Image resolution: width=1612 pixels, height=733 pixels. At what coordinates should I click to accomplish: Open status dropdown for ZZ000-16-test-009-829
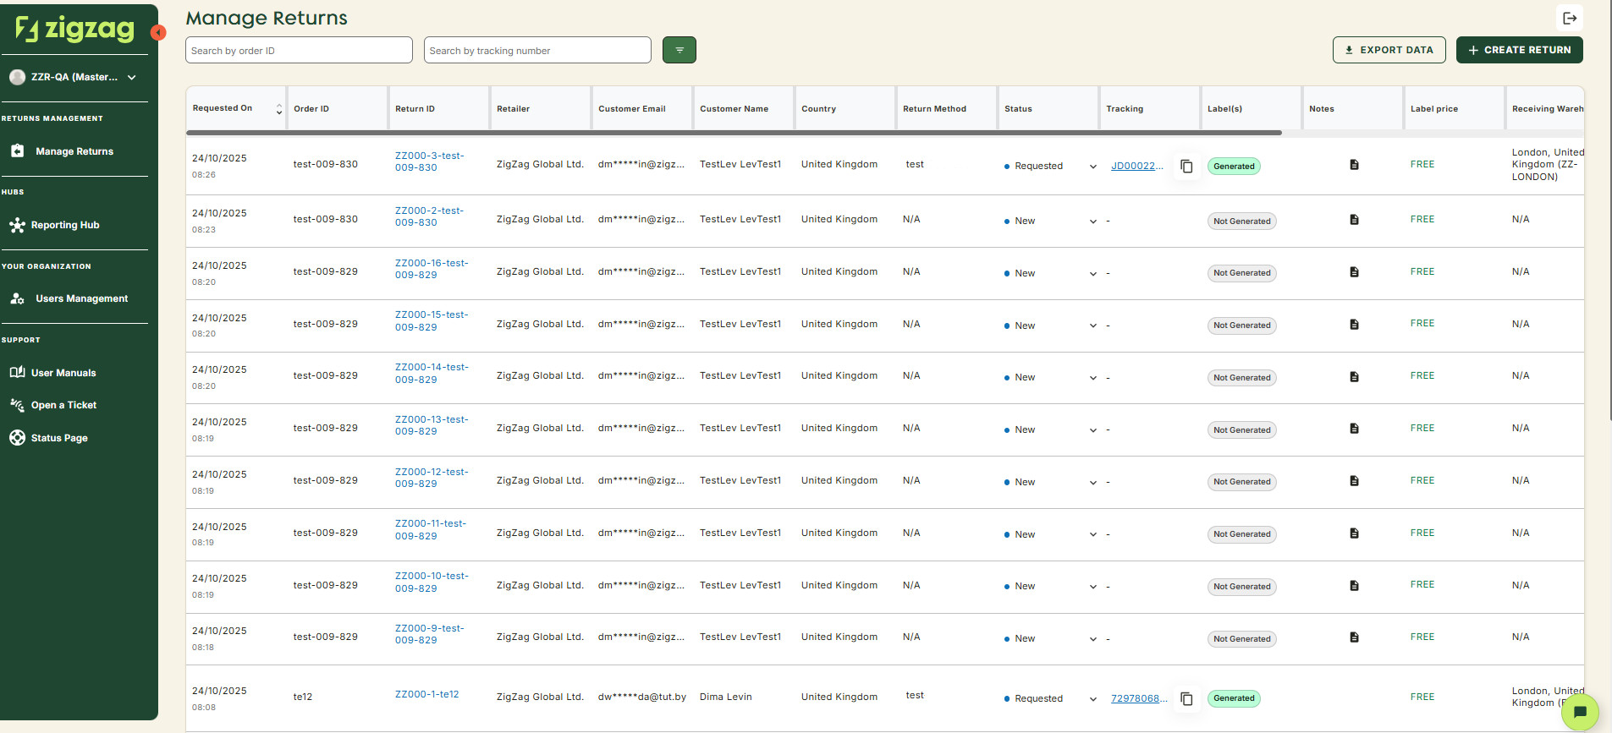pyautogui.click(x=1092, y=274)
